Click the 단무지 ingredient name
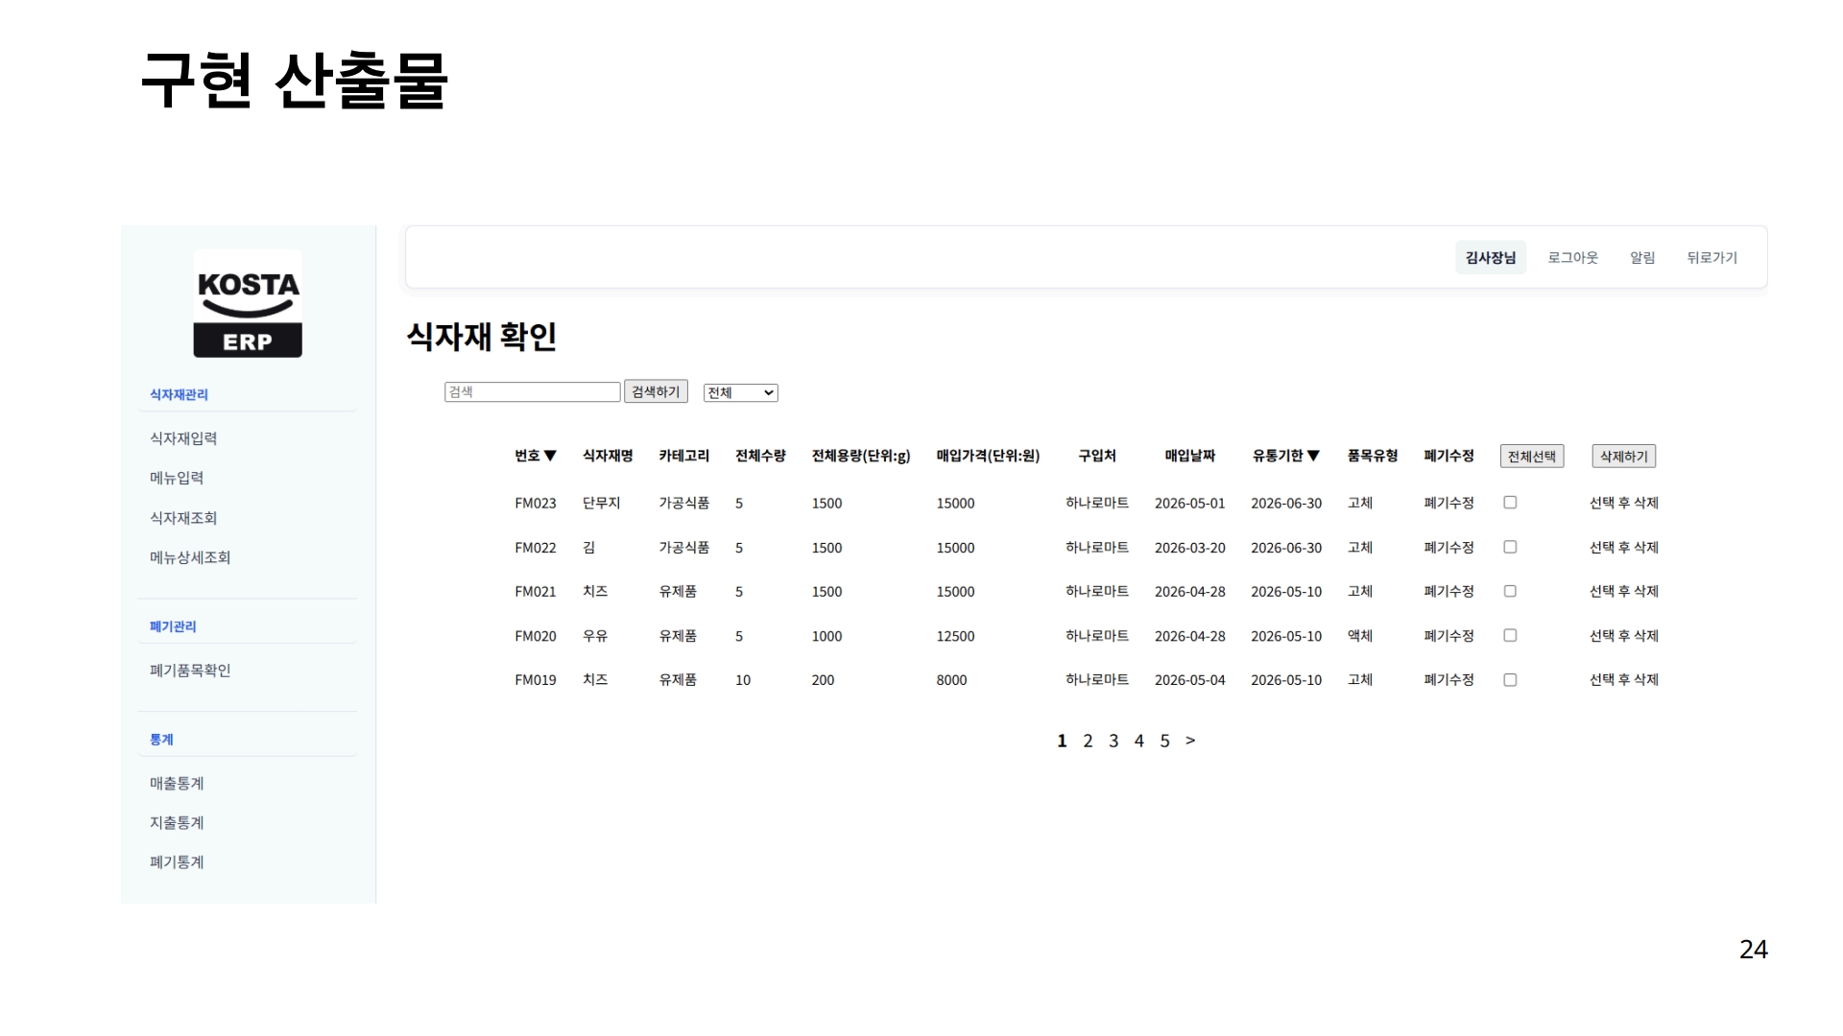Image resolution: width=1843 pixels, height=1036 pixels. coord(601,503)
